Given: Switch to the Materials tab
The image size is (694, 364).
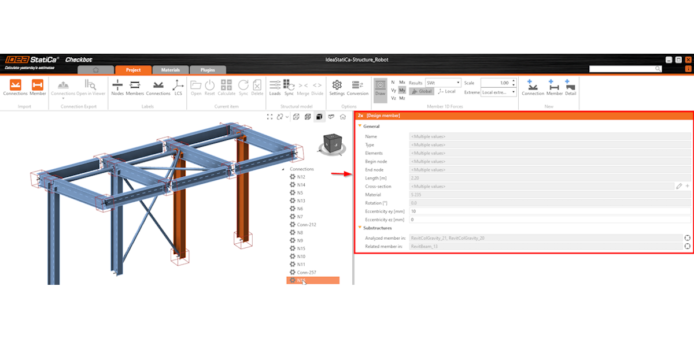Looking at the screenshot, I should click(170, 70).
